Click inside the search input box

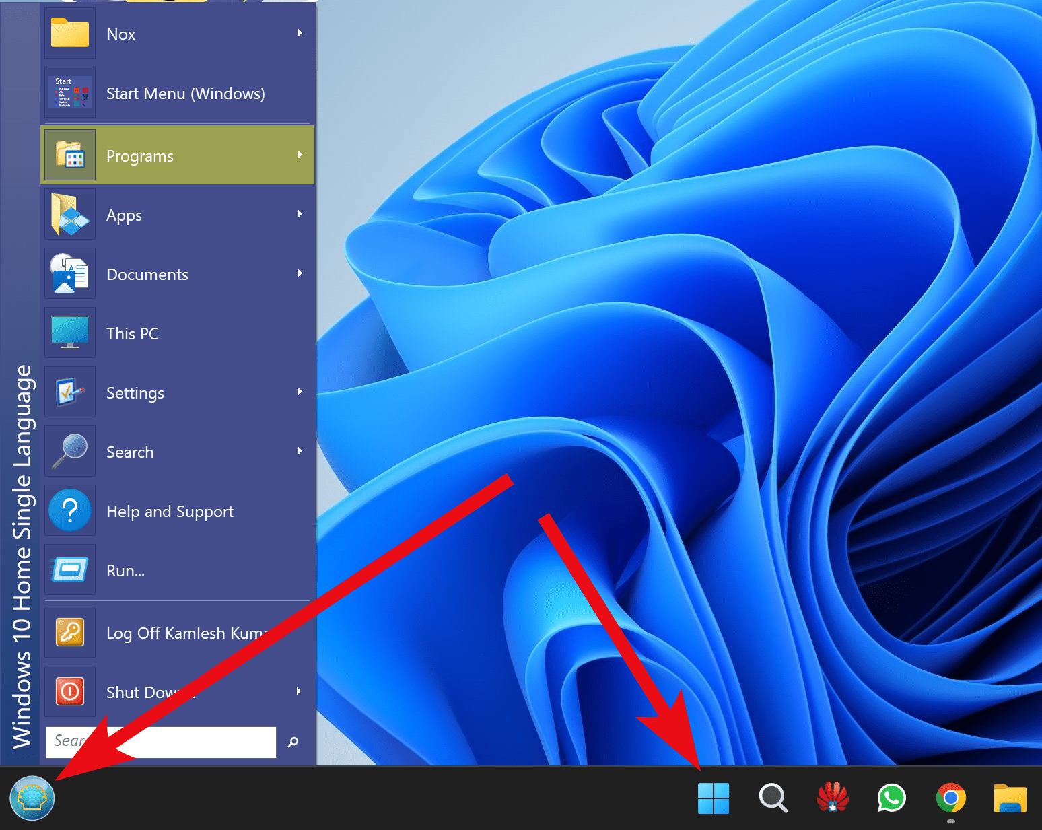pos(162,742)
